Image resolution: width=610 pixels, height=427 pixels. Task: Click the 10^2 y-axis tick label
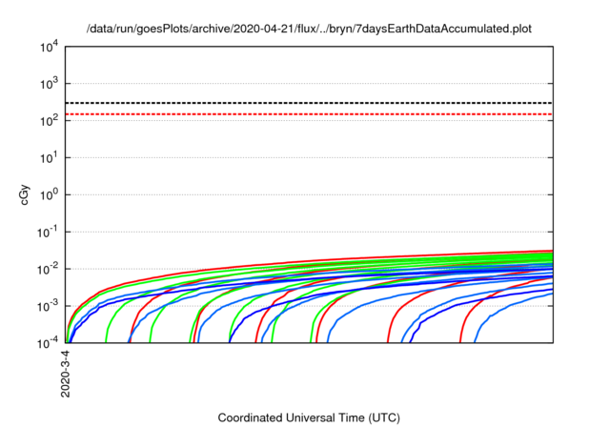click(x=49, y=120)
